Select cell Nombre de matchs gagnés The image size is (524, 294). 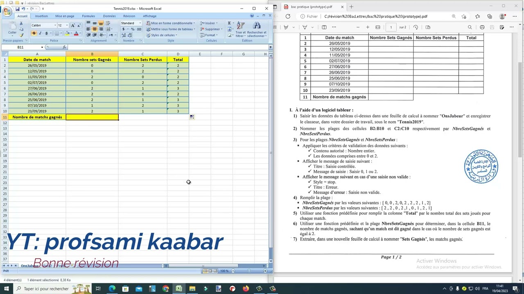[37, 117]
